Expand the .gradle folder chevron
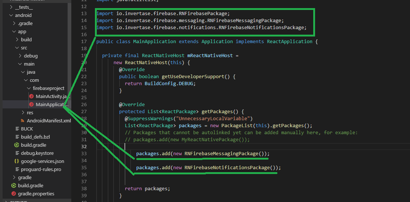410x202 pixels. (14, 24)
